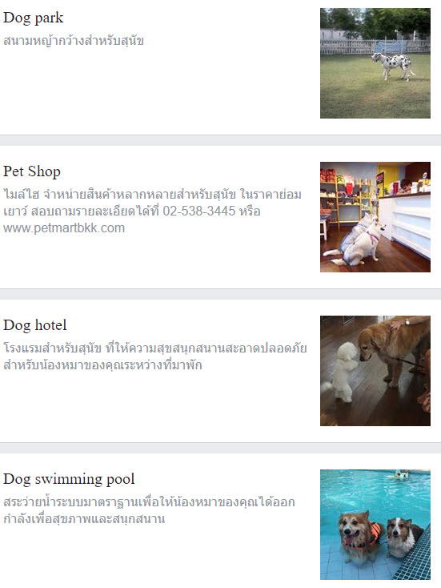Click the Dog swimming pool description text
This screenshot has height=588, width=441.
[149, 510]
